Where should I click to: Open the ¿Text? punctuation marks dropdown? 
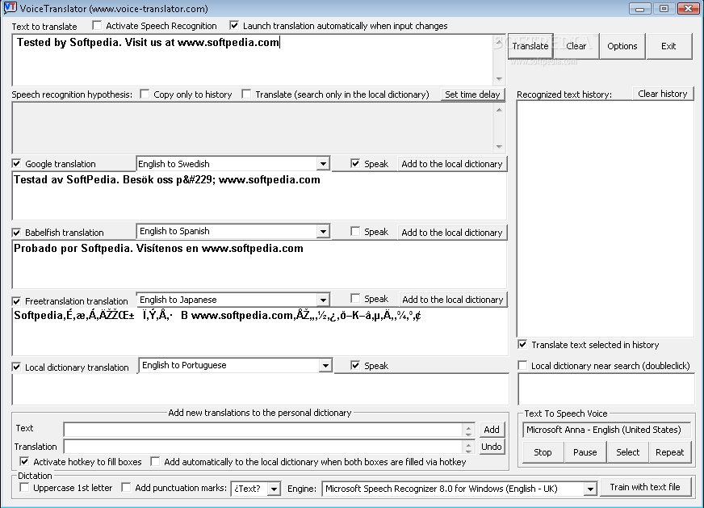point(274,489)
